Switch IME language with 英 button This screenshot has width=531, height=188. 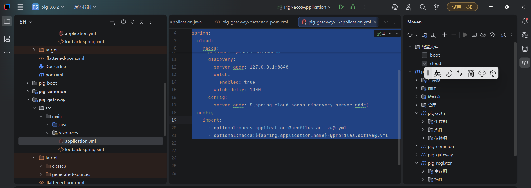[x=438, y=73]
